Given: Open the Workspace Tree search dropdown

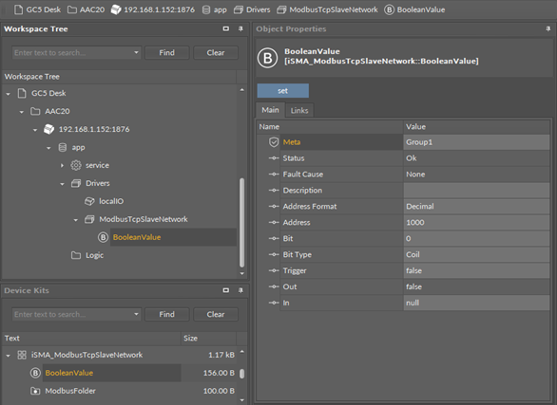Looking at the screenshot, I should point(136,53).
